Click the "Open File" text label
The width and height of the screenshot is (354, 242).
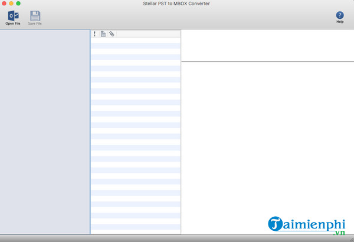pos(12,24)
